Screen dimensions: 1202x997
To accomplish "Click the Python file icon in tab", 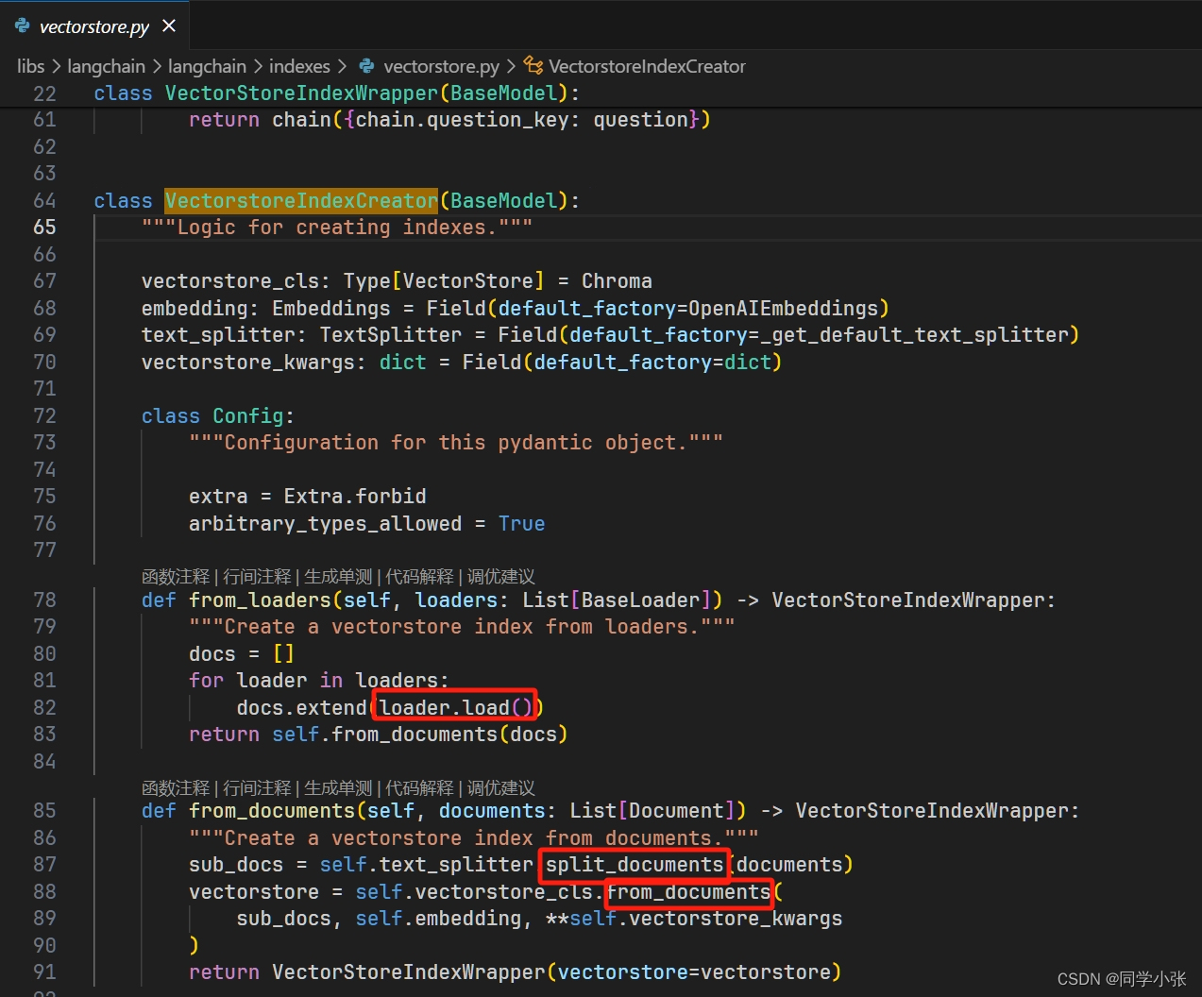I will (x=23, y=26).
